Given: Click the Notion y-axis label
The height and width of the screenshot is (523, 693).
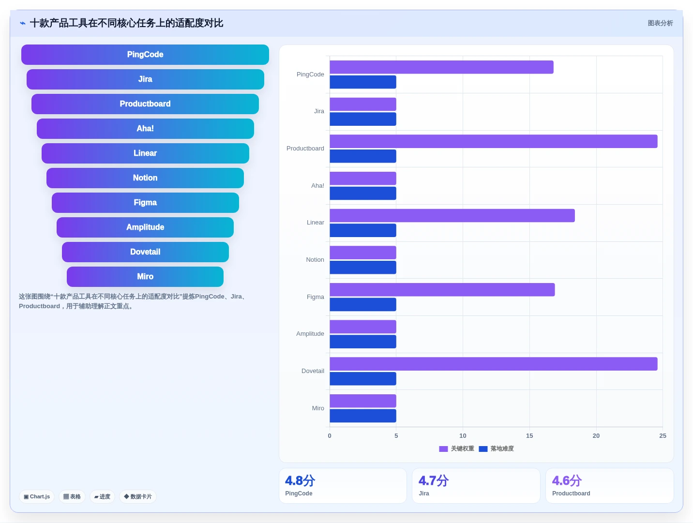Looking at the screenshot, I should [315, 260].
